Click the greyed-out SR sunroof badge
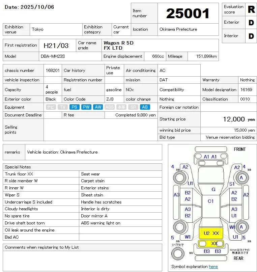Screen dimensions: 257x272 (x=133, y=107)
